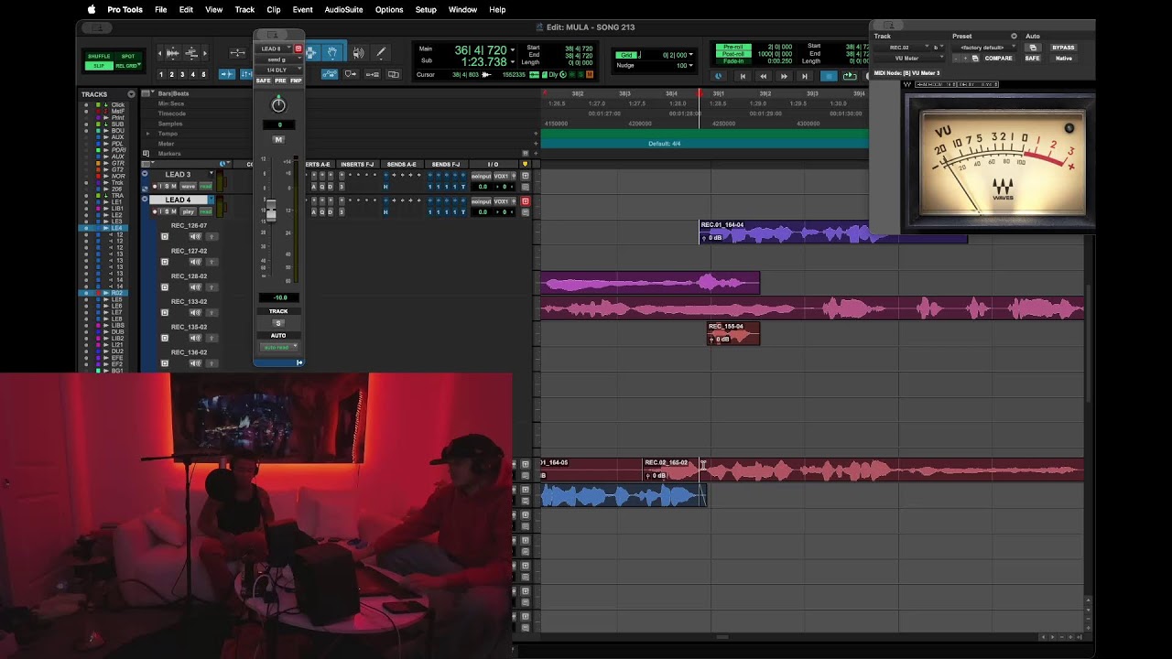
Task: Click speaker icon for REC_126-07 playlist
Action: pos(195,236)
